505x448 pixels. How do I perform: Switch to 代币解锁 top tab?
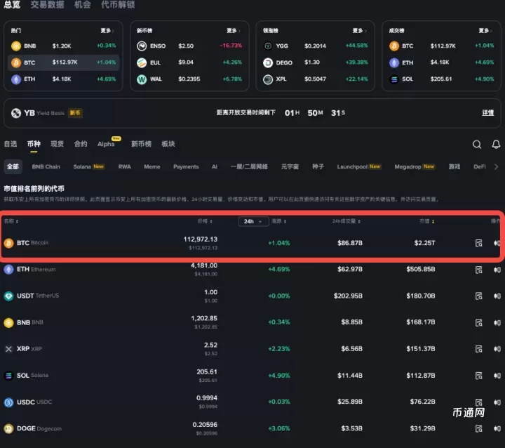pos(118,4)
